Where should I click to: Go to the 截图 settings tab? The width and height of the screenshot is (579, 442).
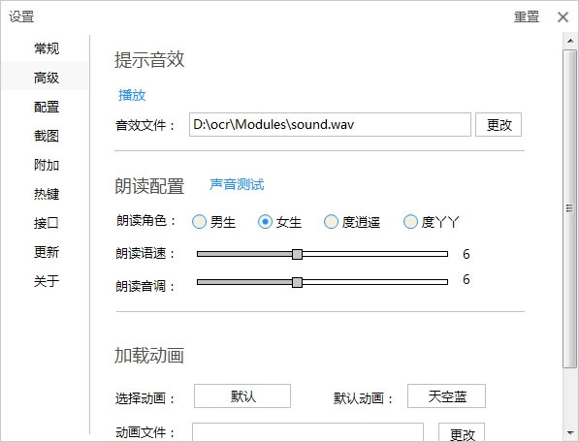point(47,136)
